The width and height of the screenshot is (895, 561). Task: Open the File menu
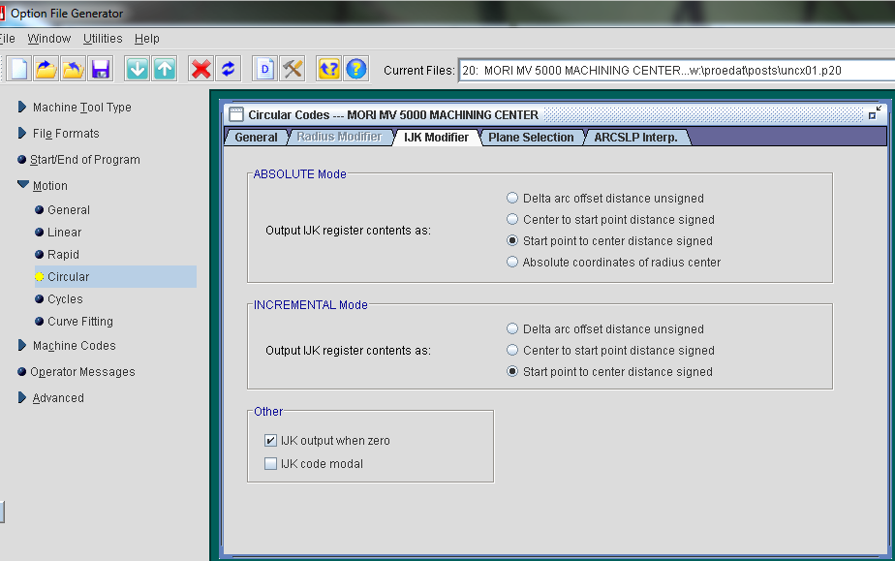[7, 38]
